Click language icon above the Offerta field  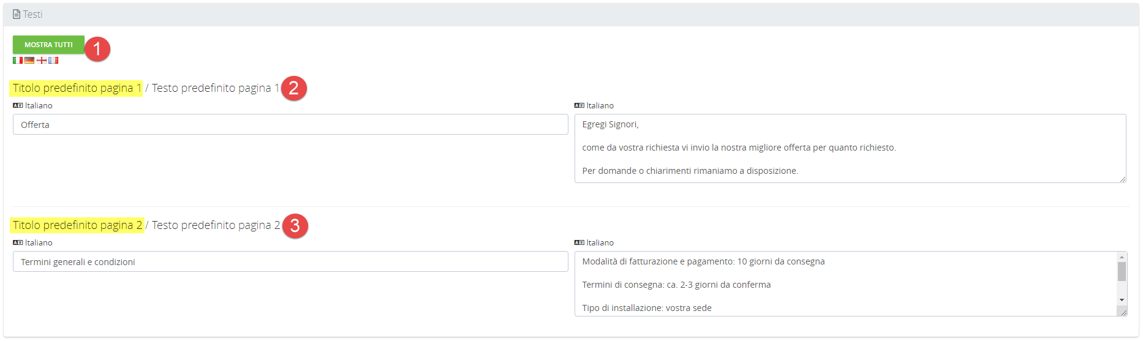pyautogui.click(x=18, y=105)
